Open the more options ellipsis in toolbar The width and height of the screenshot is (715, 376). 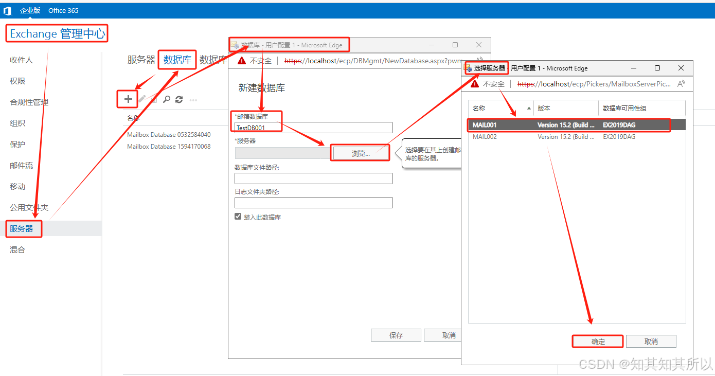[x=193, y=100]
